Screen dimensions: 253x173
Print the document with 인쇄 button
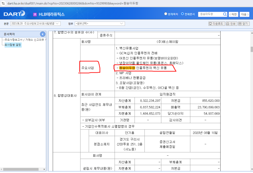click(231, 24)
